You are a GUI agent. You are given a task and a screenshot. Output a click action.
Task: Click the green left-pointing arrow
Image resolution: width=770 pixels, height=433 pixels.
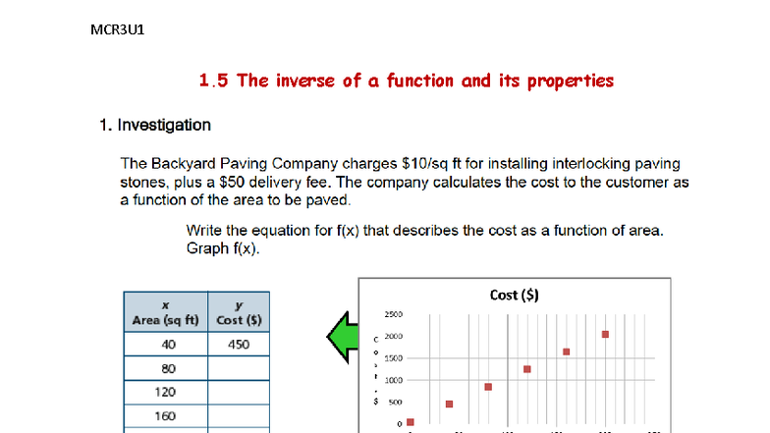[343, 337]
